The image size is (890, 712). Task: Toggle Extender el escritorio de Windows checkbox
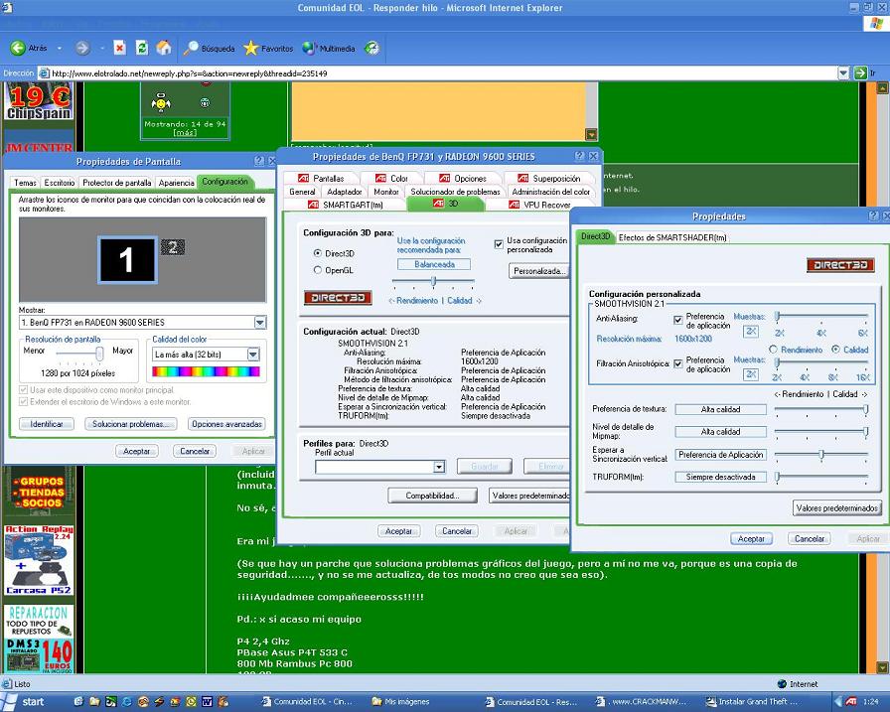pos(23,401)
